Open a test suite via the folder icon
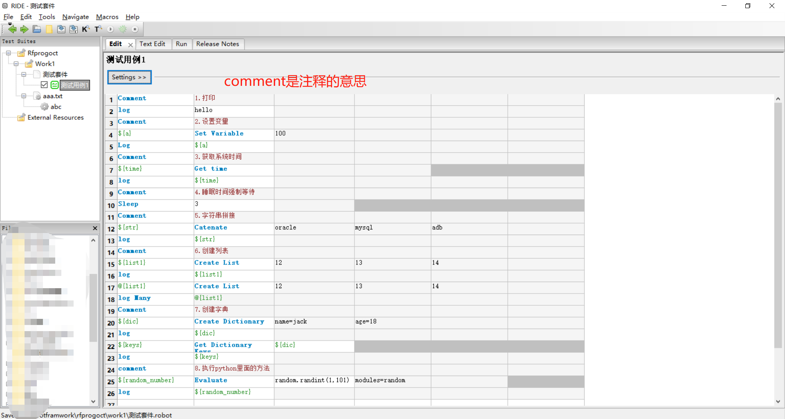Image resolution: width=785 pixels, height=419 pixels. pos(36,29)
